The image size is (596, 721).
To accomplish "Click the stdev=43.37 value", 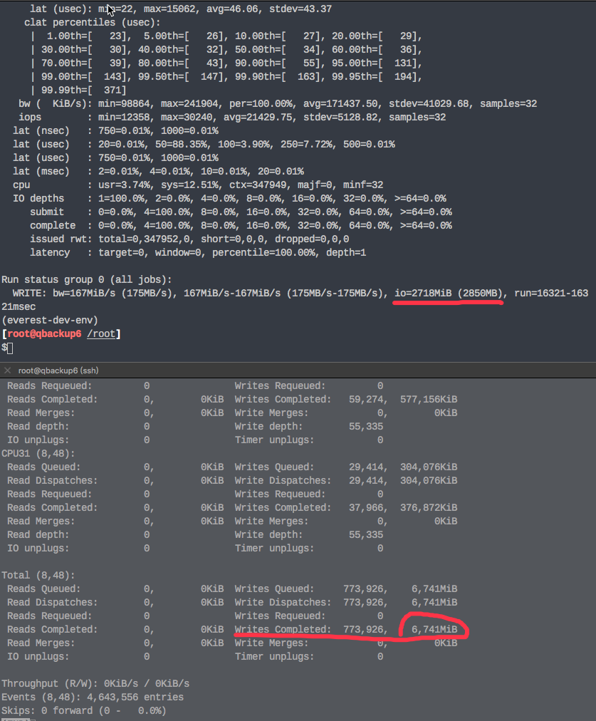I will pyautogui.click(x=300, y=9).
